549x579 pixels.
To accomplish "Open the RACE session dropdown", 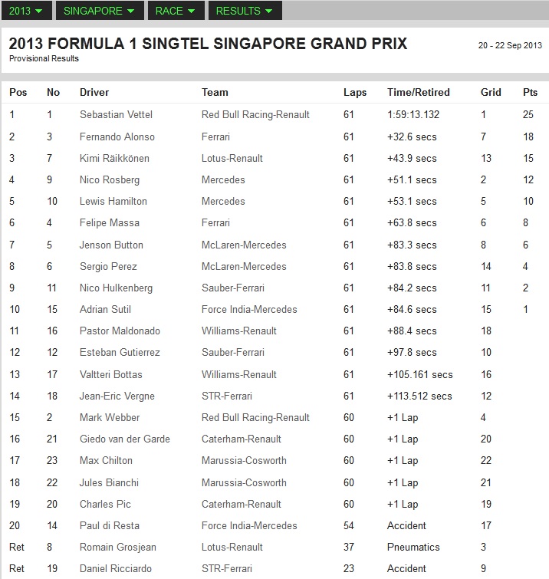I will click(x=176, y=11).
